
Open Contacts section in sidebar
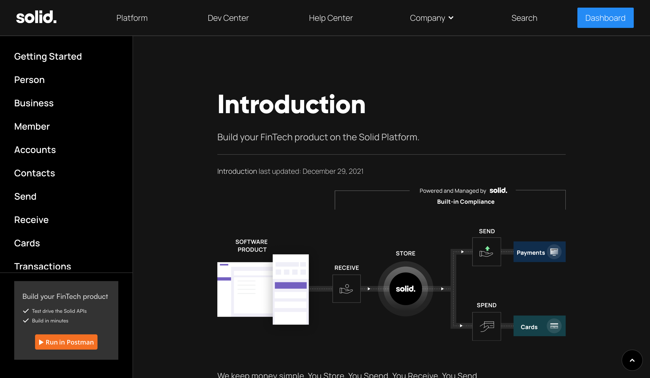tap(35, 173)
